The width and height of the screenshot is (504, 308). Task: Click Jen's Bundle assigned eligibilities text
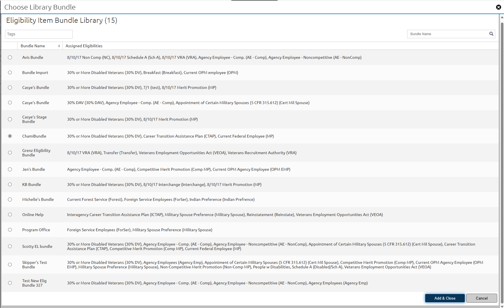pos(179,169)
